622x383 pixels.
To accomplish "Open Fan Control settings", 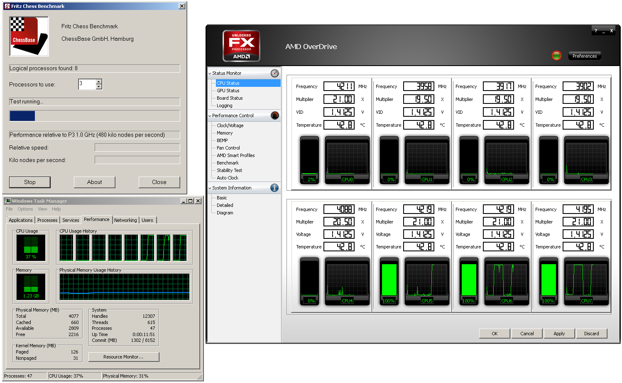I will [228, 148].
